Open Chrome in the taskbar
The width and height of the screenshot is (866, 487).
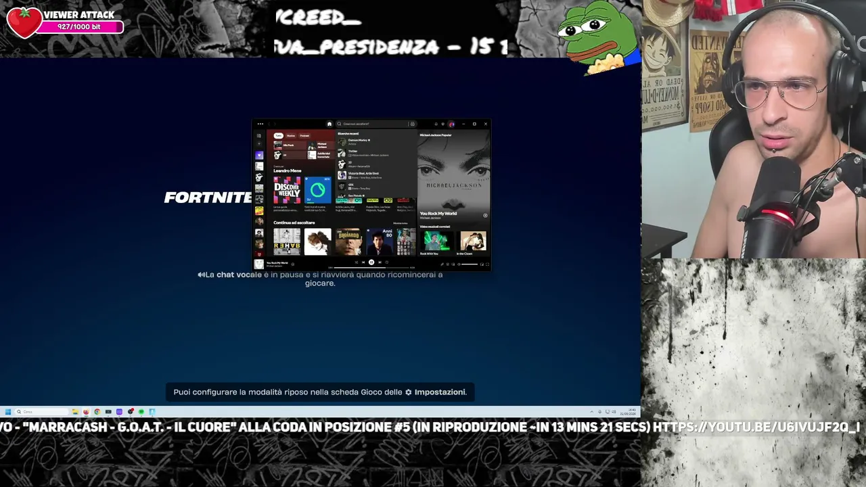pos(97,411)
